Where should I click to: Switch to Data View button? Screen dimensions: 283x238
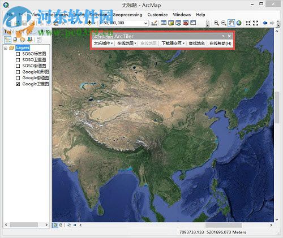tap(55, 225)
